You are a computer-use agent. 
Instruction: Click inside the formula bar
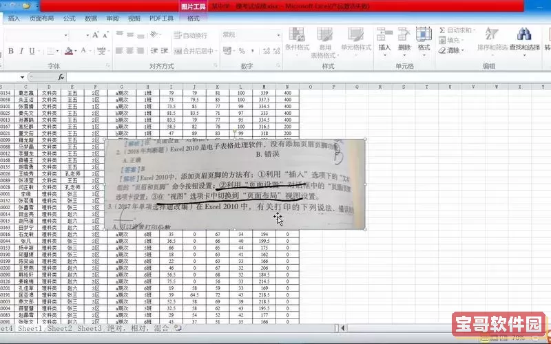tap(308, 77)
